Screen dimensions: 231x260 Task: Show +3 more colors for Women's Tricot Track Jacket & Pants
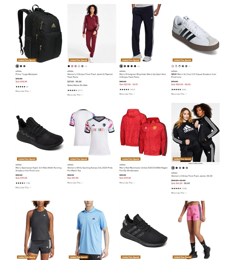pos(86,66)
